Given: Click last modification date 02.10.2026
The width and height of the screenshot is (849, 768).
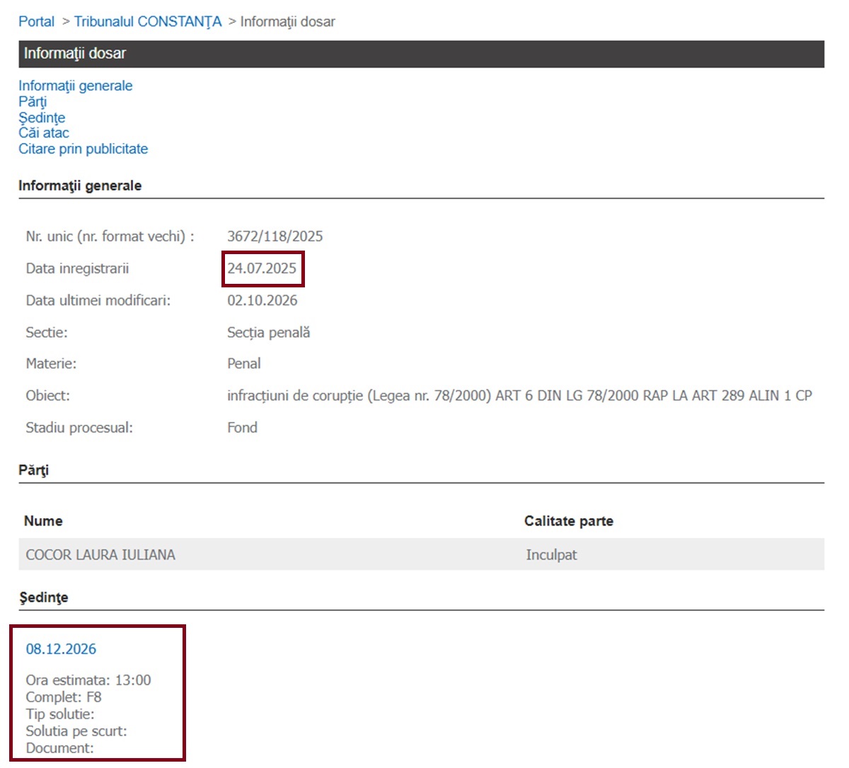Looking at the screenshot, I should (262, 300).
